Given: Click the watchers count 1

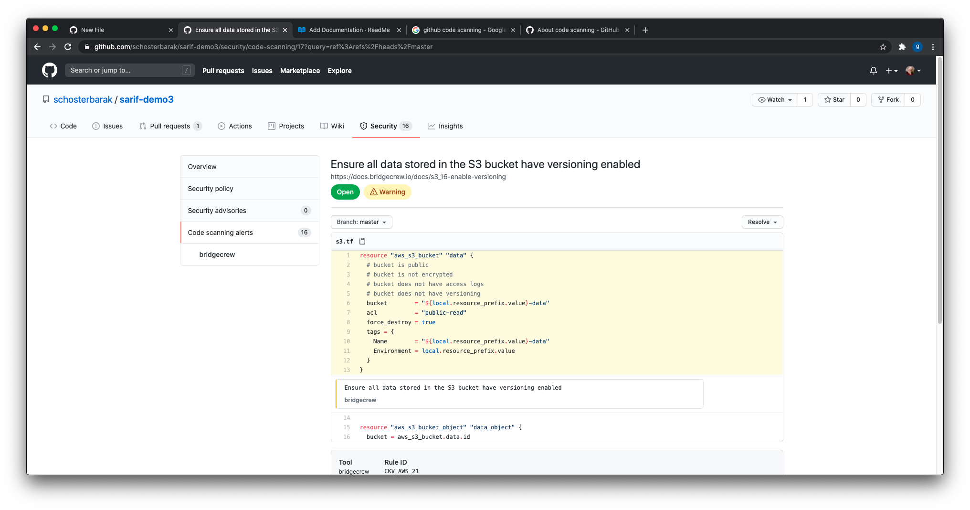Looking at the screenshot, I should point(805,100).
